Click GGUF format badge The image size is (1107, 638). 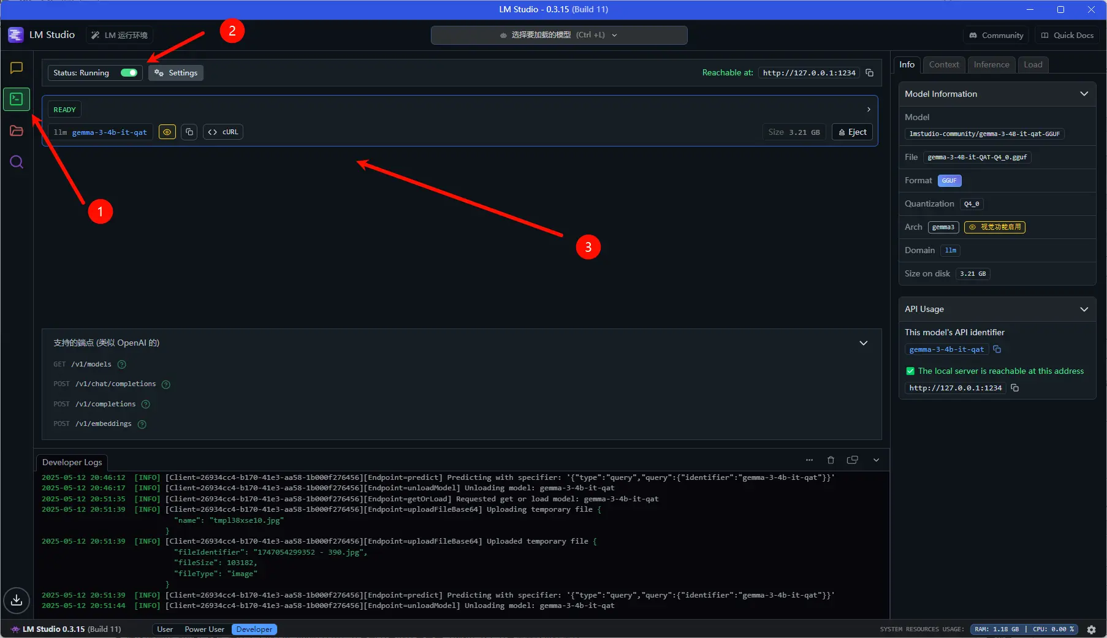(949, 181)
